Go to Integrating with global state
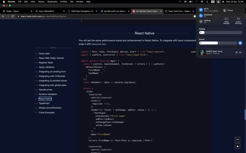Image resolution: width=246 pixels, height=153 pixels. [52, 85]
